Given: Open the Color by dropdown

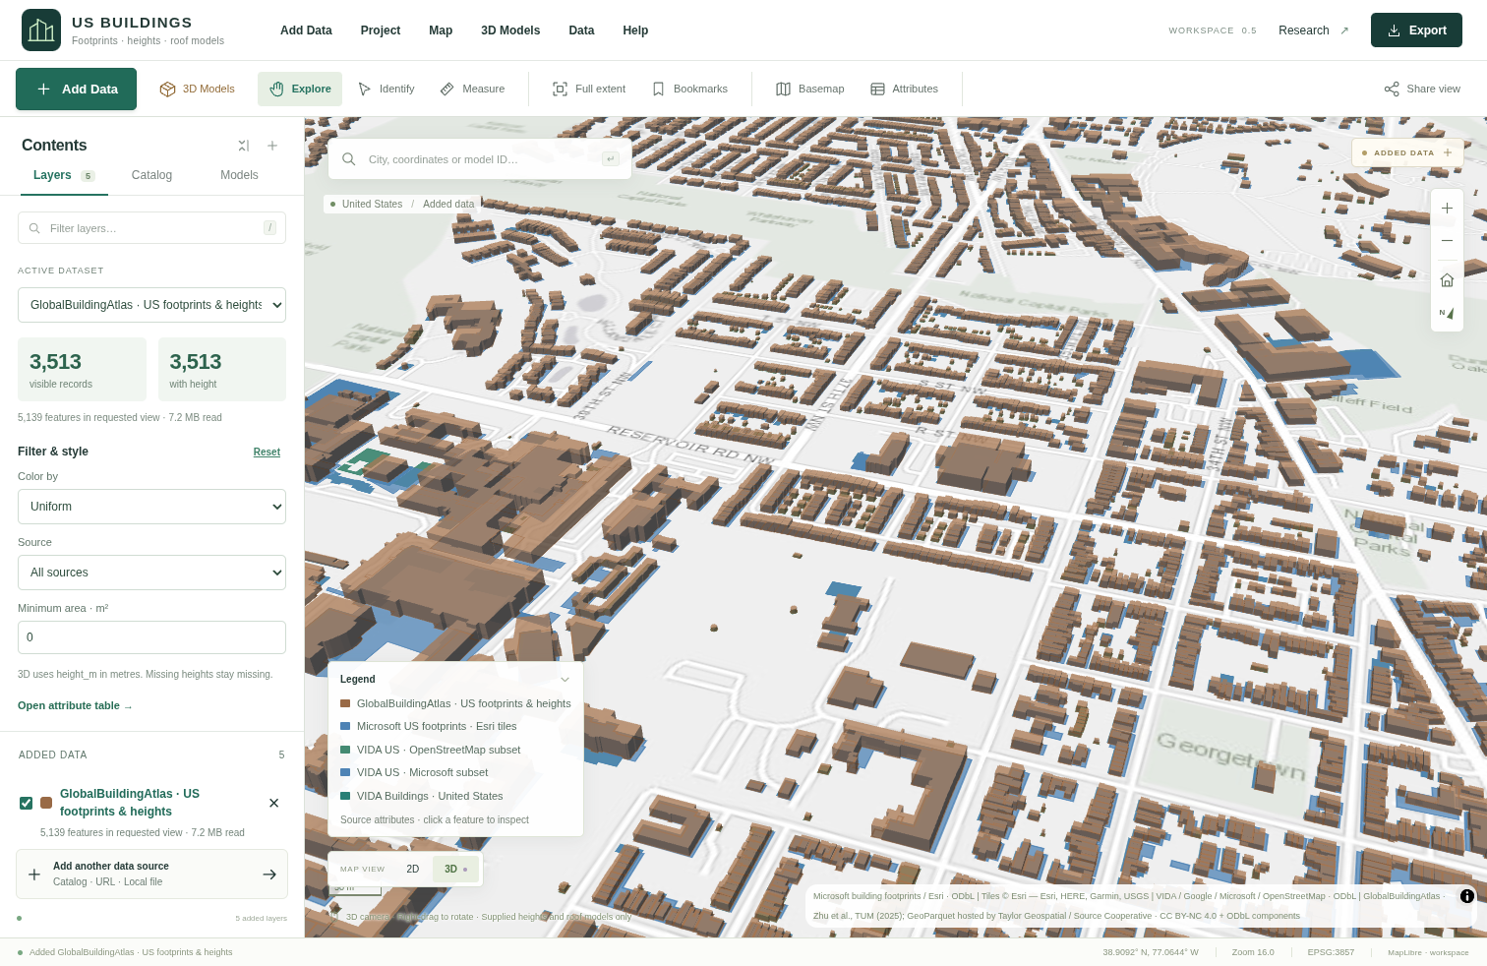Looking at the screenshot, I should point(151,507).
